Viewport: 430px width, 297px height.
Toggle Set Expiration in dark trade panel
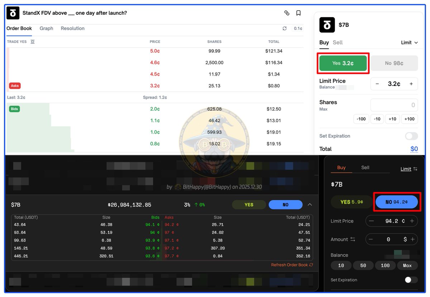(x=411, y=280)
